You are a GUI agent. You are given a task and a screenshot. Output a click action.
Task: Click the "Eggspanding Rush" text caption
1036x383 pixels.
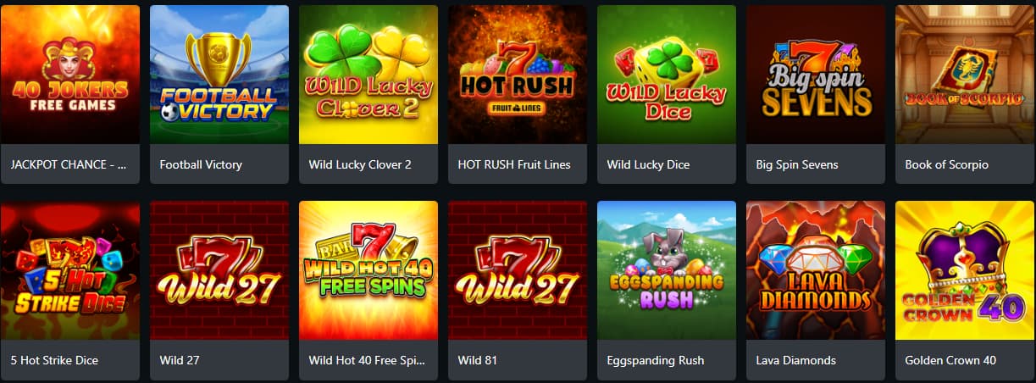[656, 360]
